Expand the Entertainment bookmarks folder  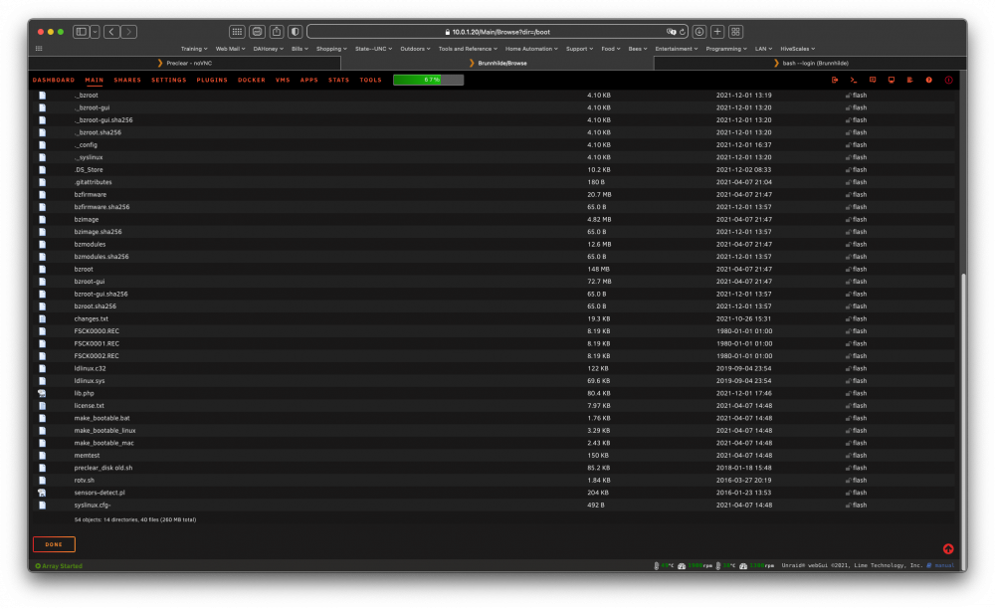tap(676, 49)
